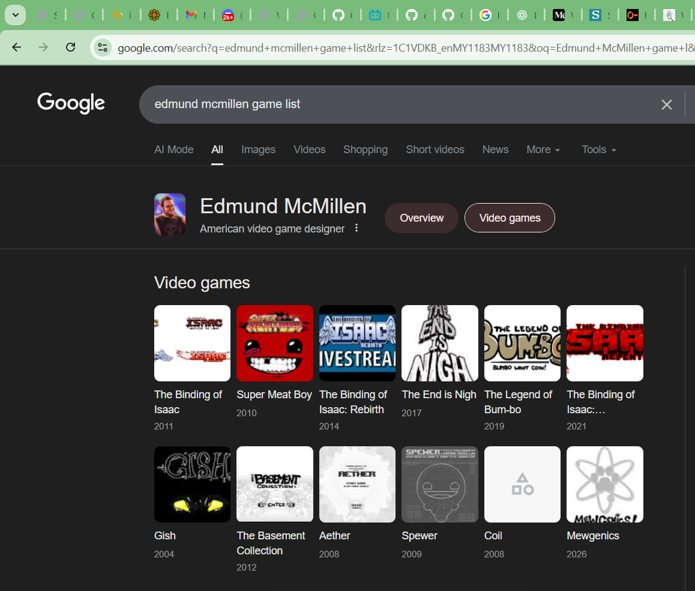The height and width of the screenshot is (591, 695).
Task: Open the Aether game thumbnail
Action: tap(357, 484)
